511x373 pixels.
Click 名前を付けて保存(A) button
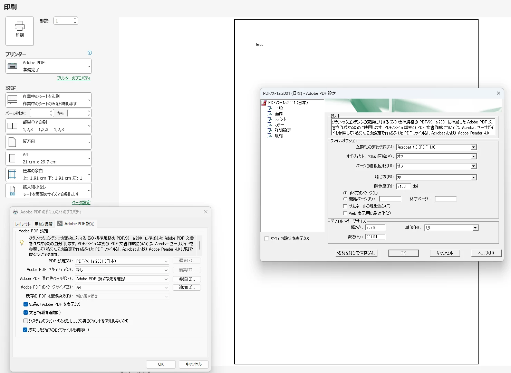(356, 253)
